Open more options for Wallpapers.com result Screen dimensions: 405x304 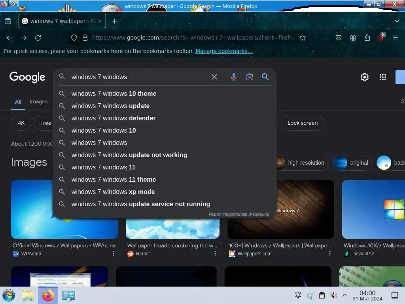(329, 254)
